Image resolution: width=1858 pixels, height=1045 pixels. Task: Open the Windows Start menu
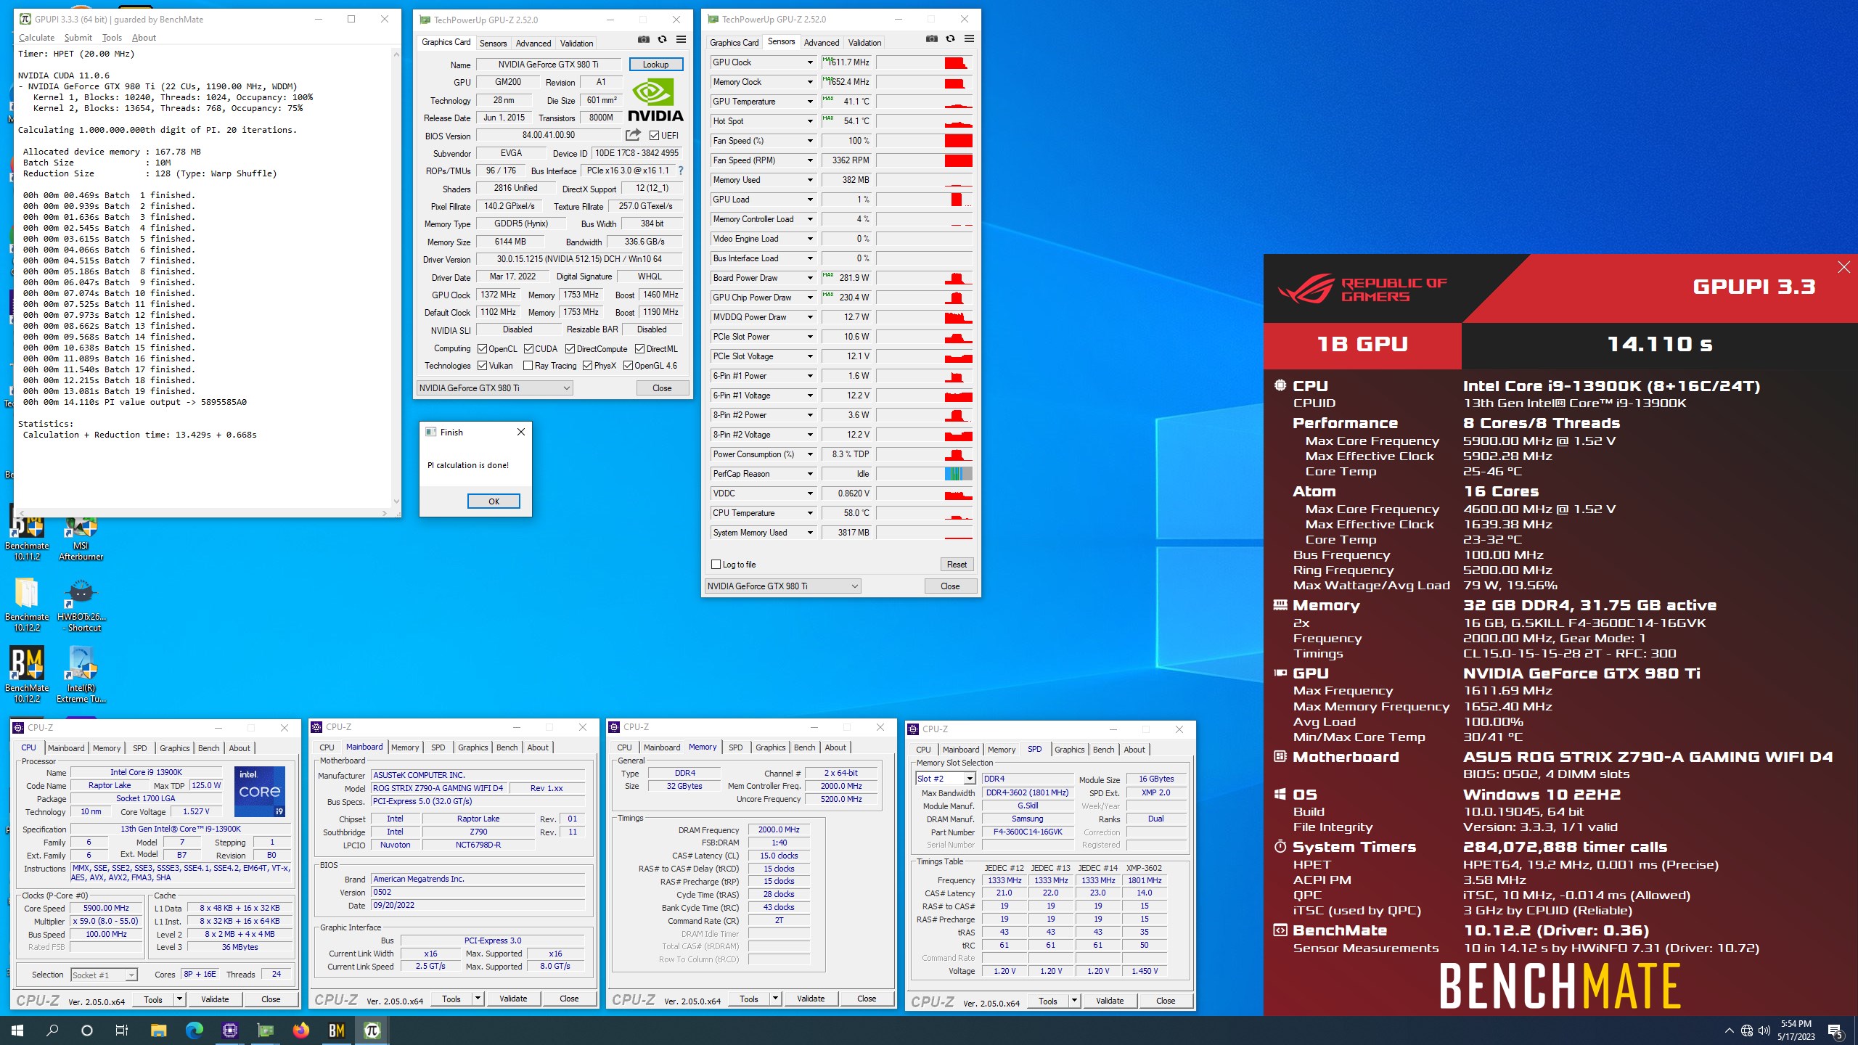pos(17,1030)
